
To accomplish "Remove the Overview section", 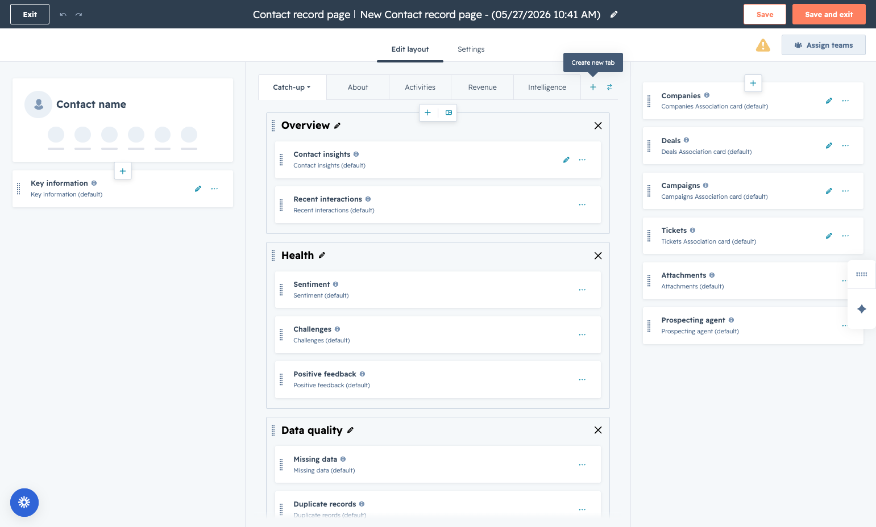I will [598, 126].
